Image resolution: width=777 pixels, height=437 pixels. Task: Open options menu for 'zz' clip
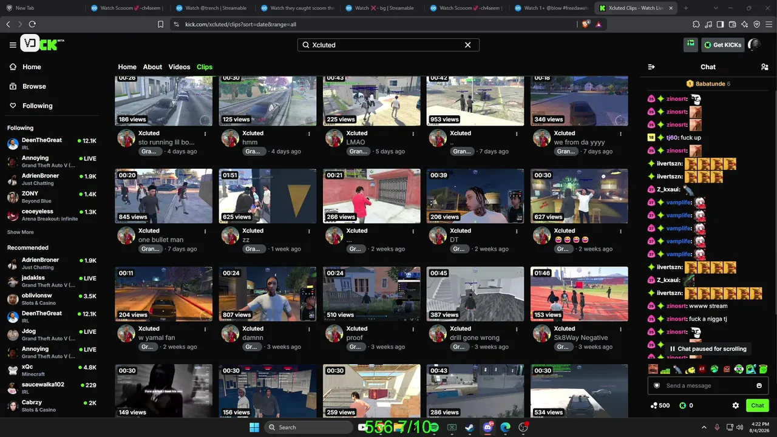[309, 231]
